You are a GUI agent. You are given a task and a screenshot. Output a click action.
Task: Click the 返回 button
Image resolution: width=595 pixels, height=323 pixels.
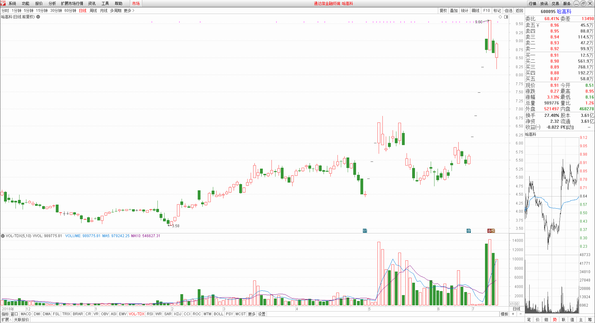point(519,11)
